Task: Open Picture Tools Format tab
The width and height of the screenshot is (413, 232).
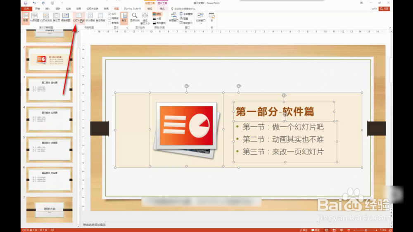Action: (x=162, y=9)
